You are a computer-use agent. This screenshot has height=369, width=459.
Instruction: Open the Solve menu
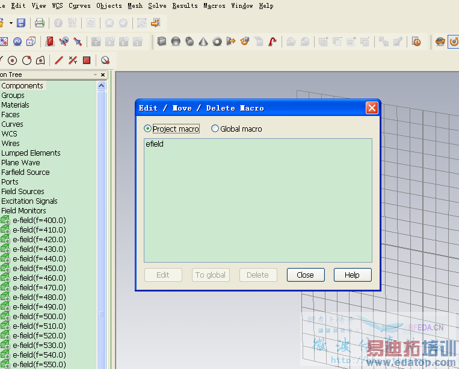[157, 5]
